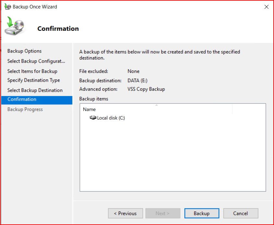The image size is (274, 225).
Task: Open the Select Backup Destination step
Action: [x=35, y=90]
